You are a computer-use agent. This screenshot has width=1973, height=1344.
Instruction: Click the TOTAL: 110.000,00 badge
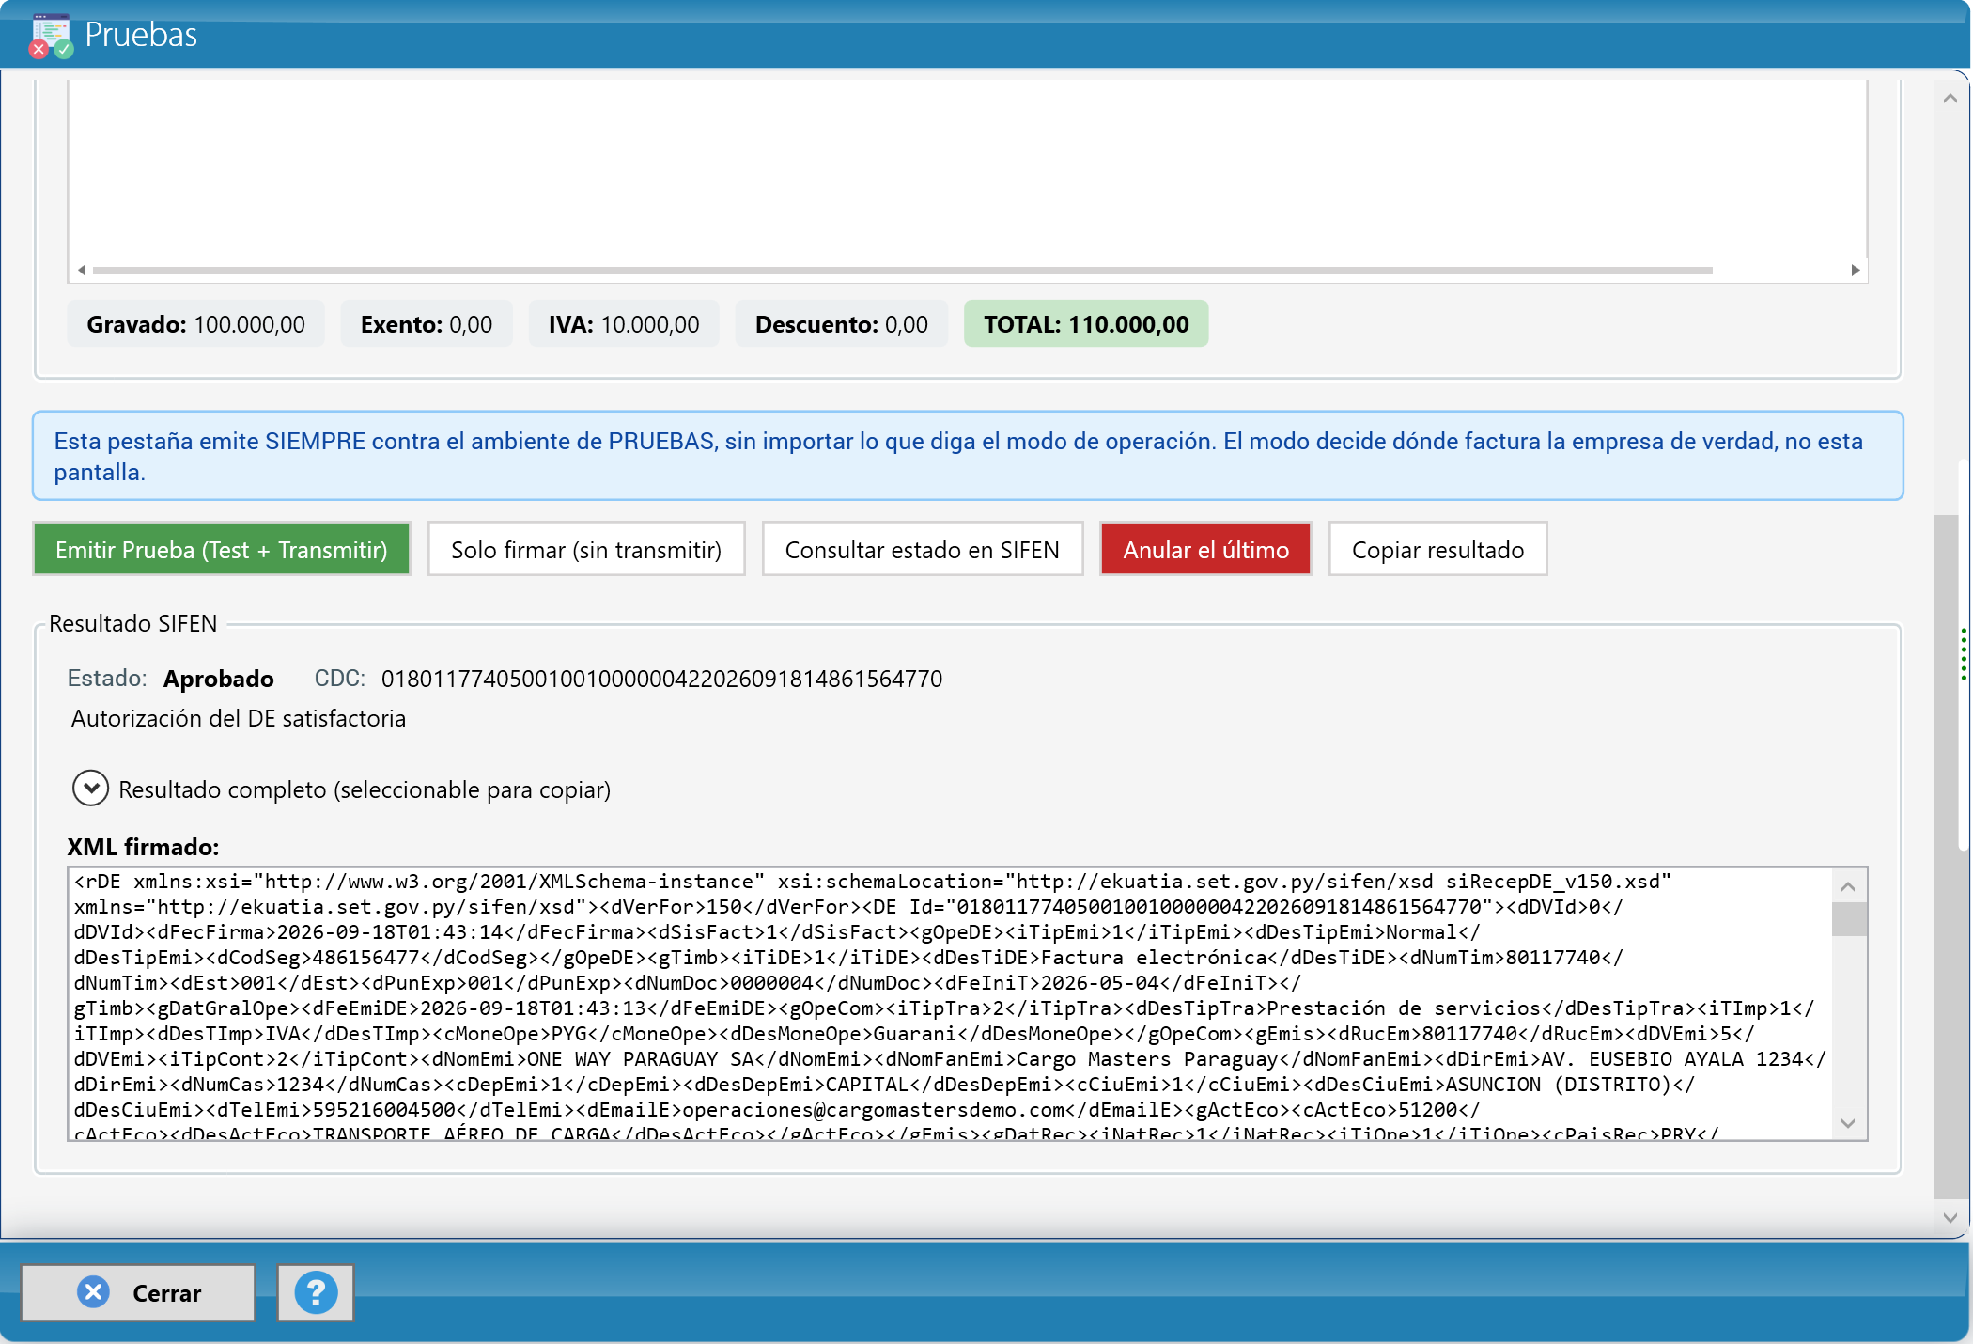coord(1086,324)
